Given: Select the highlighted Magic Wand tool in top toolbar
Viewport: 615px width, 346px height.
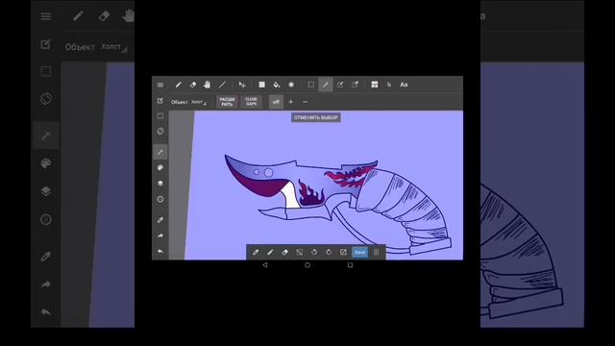Looking at the screenshot, I should [326, 85].
